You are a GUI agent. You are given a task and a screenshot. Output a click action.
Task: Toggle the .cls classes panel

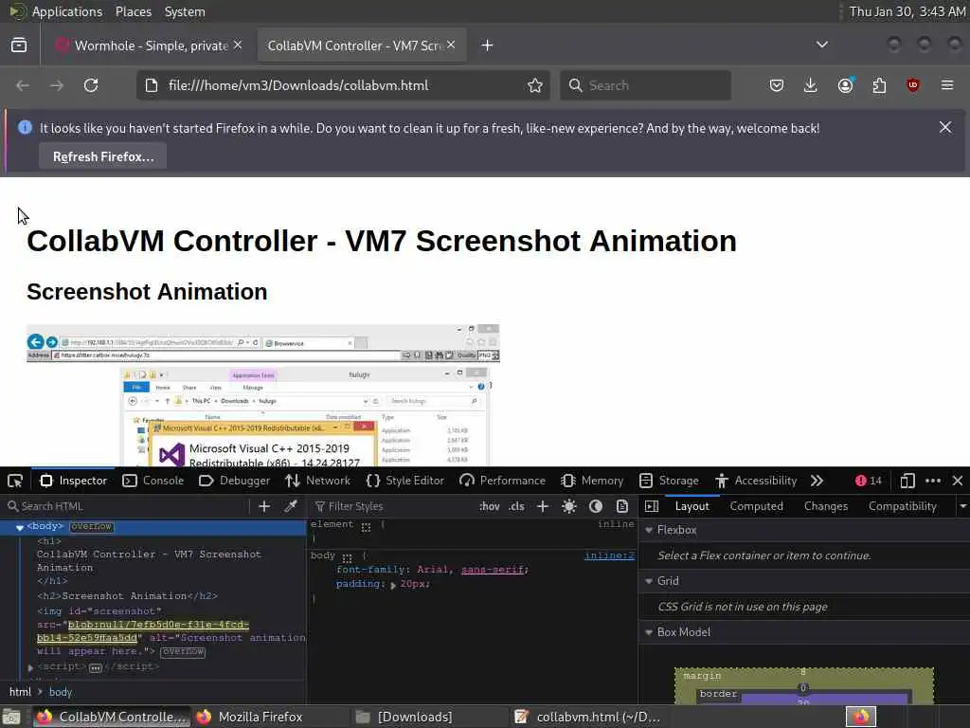click(x=516, y=506)
